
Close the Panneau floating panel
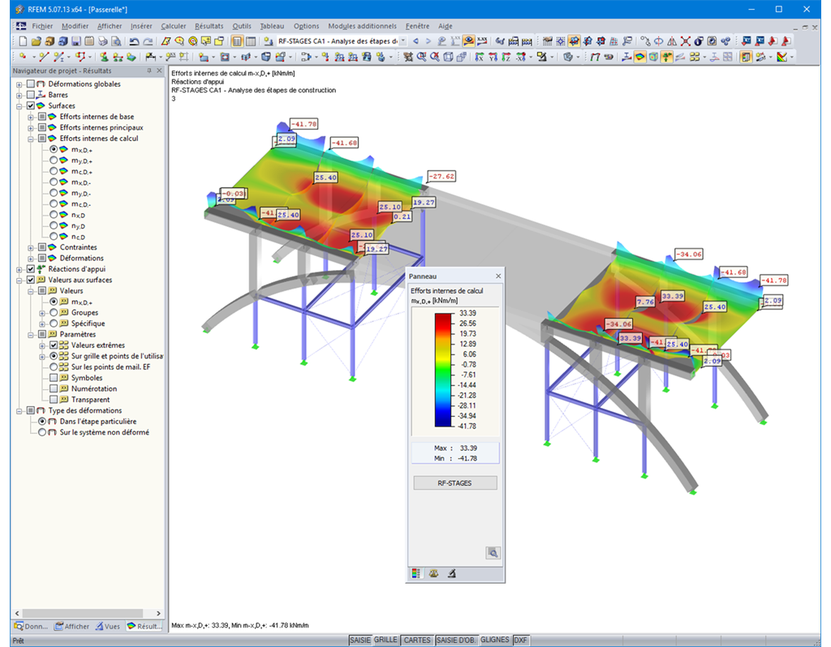[498, 276]
